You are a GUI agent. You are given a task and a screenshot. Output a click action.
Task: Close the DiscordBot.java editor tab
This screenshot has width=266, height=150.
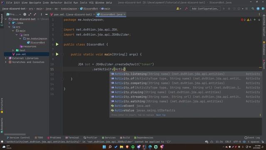124,15
